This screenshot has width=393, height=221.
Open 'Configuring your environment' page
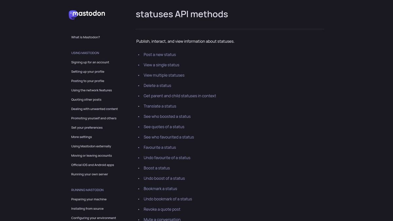94,218
